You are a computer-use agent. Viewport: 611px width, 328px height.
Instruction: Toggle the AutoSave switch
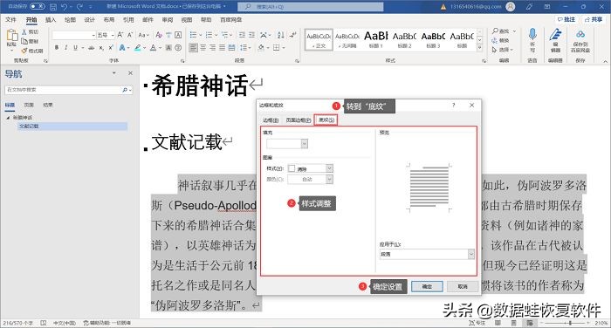(38, 6)
